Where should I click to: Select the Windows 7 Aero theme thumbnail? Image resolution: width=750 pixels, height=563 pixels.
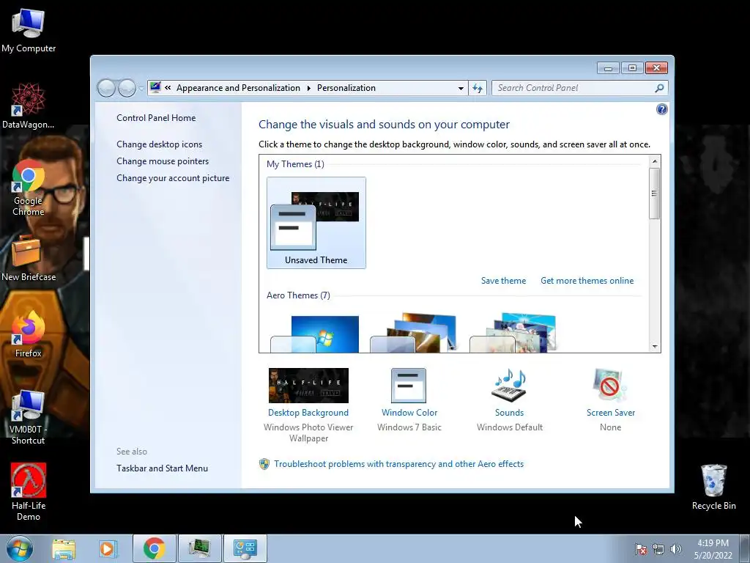(x=315, y=334)
